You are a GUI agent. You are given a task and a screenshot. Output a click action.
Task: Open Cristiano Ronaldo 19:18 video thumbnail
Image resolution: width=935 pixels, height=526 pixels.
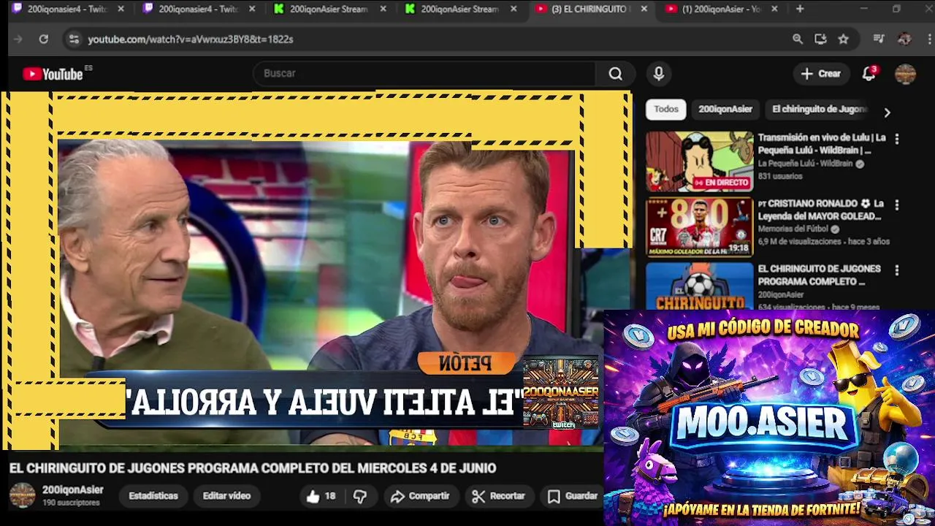(699, 227)
